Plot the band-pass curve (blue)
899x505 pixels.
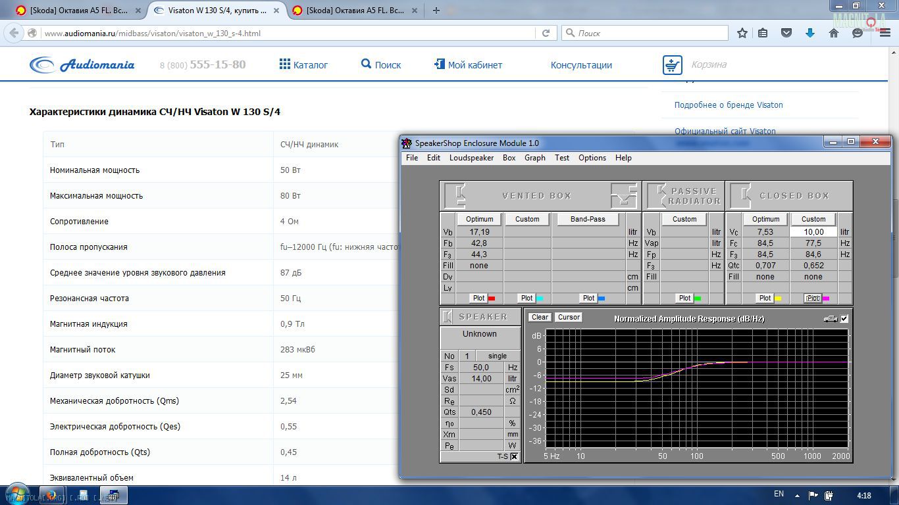pyautogui.click(x=588, y=299)
